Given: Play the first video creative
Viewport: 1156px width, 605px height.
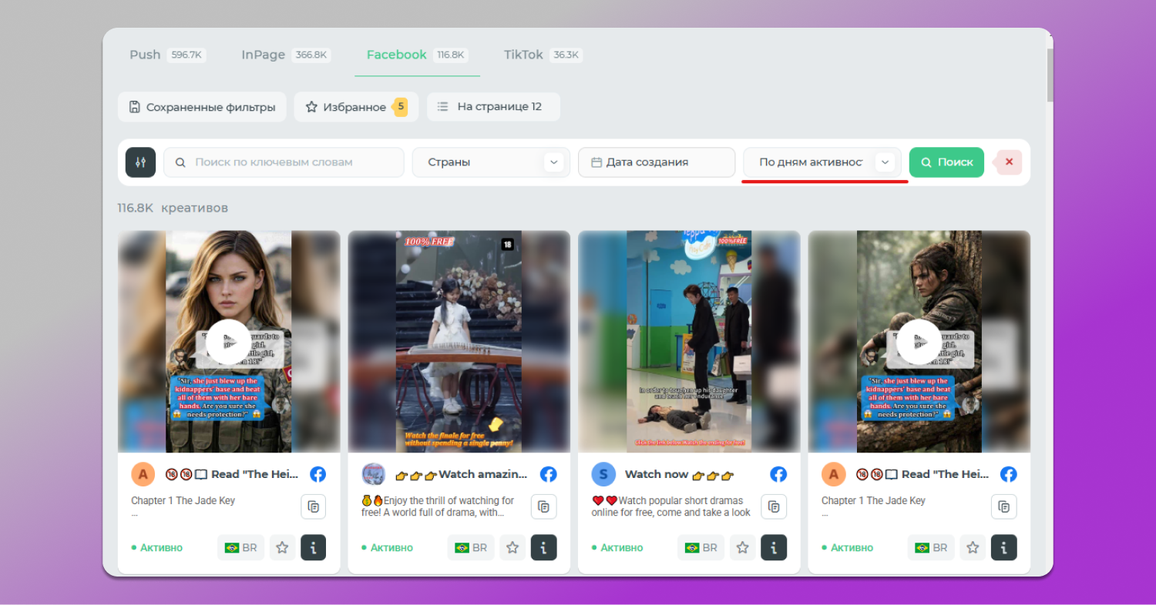Looking at the screenshot, I should click(228, 342).
